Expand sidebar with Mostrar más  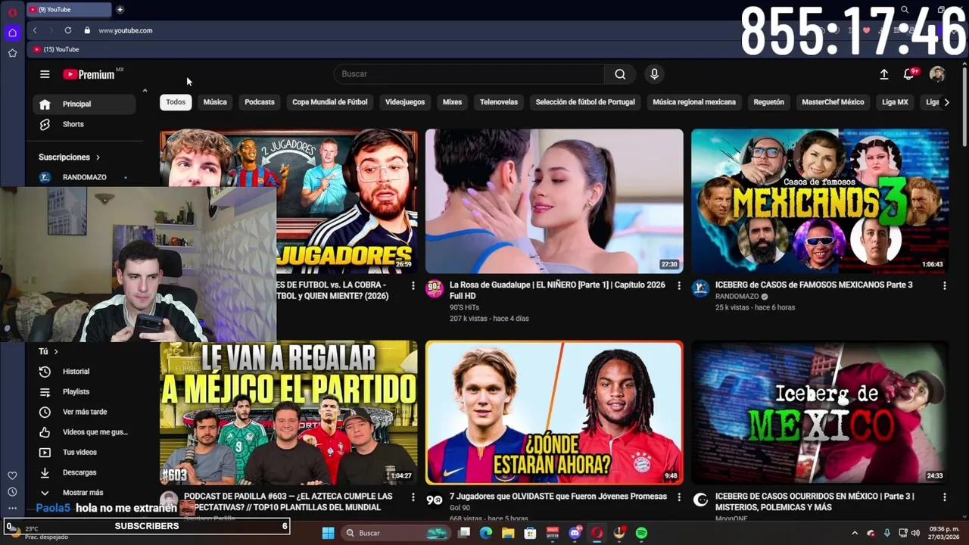click(x=83, y=493)
